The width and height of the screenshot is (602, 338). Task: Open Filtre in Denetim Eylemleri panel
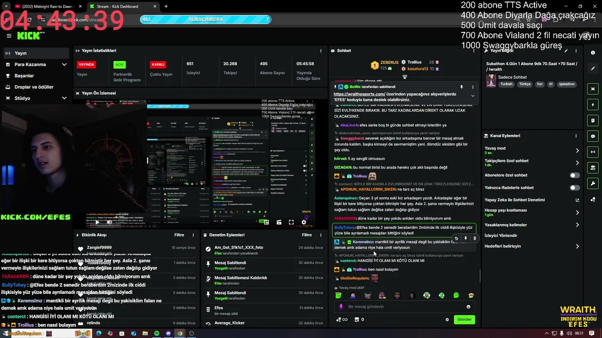307,235
